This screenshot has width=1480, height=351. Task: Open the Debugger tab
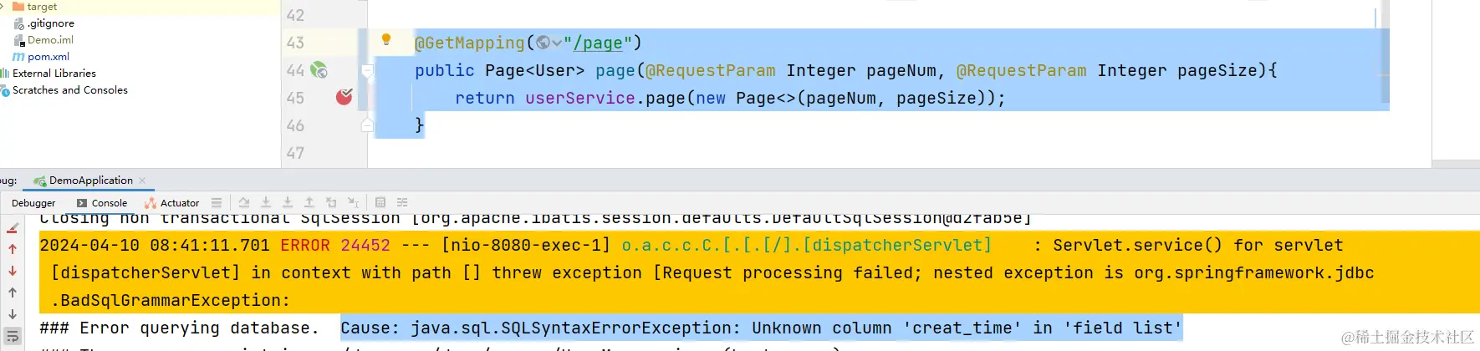(x=33, y=203)
